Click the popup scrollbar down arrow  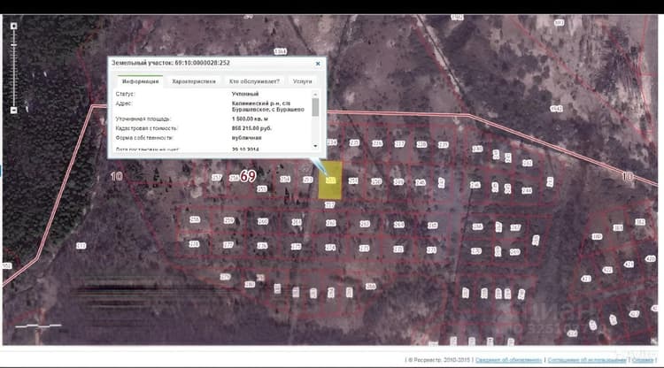[315, 146]
